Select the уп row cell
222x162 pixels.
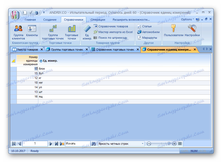pos(124,87)
